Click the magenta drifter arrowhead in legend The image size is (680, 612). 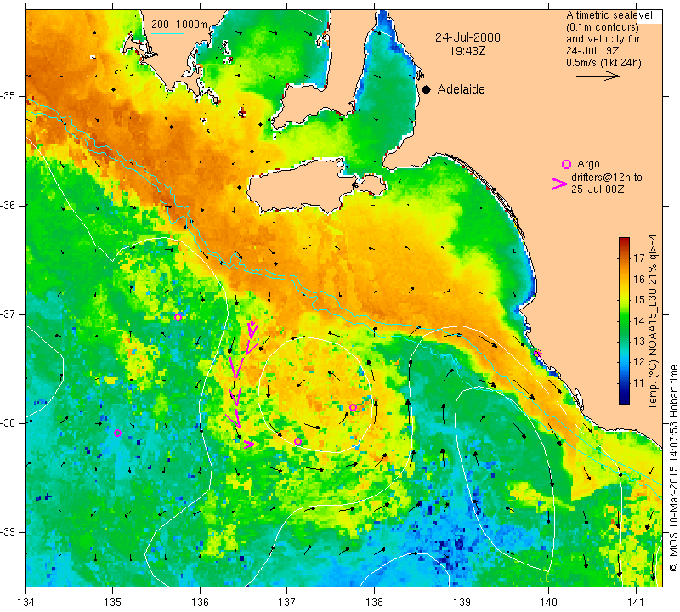click(x=558, y=184)
